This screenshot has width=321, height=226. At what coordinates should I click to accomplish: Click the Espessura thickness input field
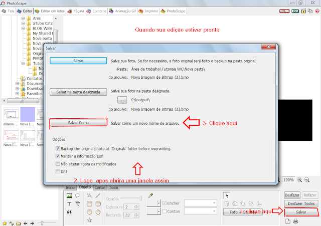[x=129, y=207]
